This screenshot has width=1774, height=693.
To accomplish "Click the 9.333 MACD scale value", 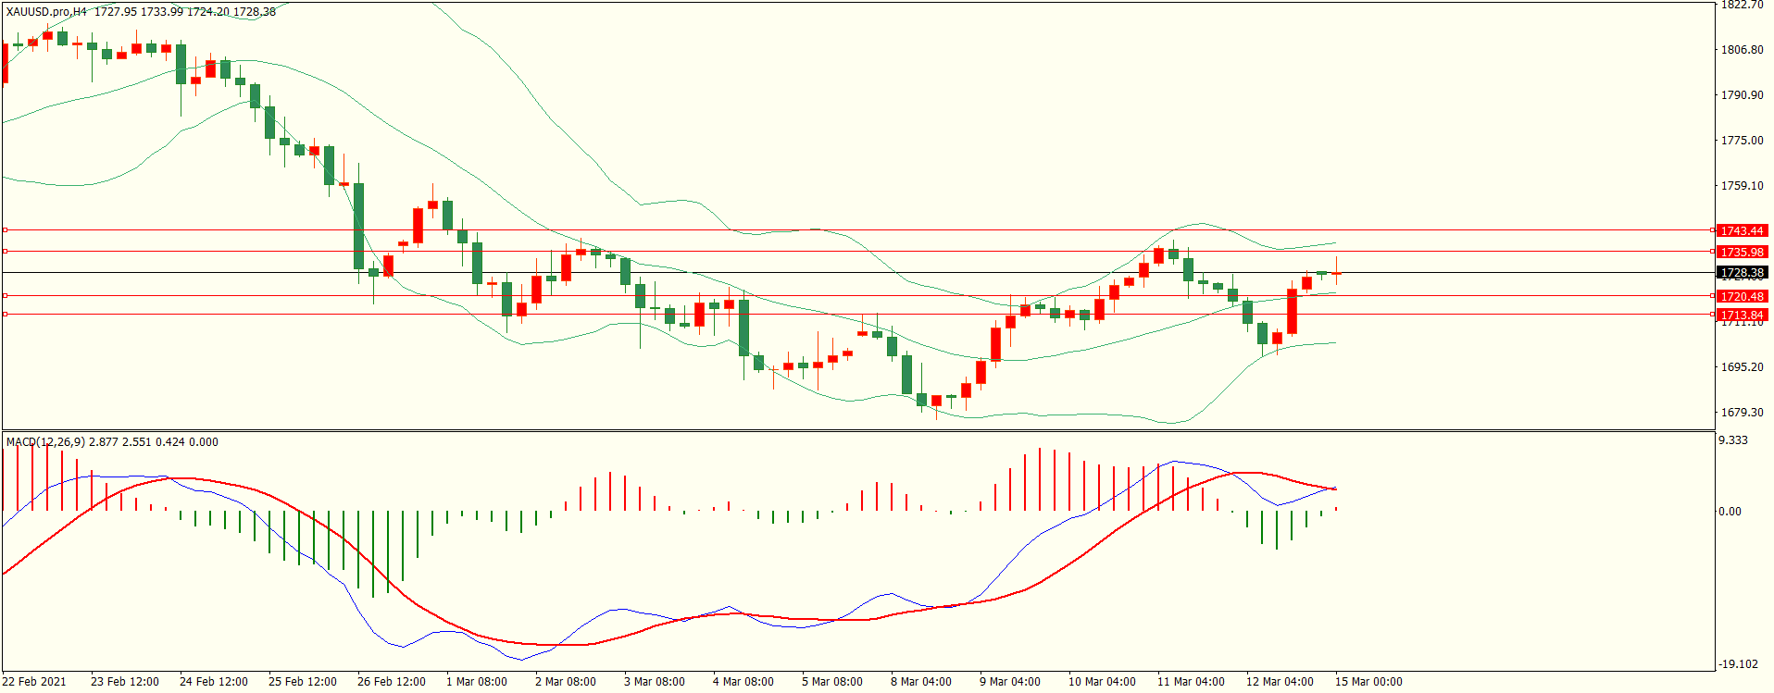I will coord(1733,440).
